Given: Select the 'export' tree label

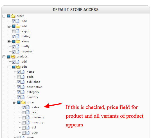Looking at the screenshot, I should (26, 31).
